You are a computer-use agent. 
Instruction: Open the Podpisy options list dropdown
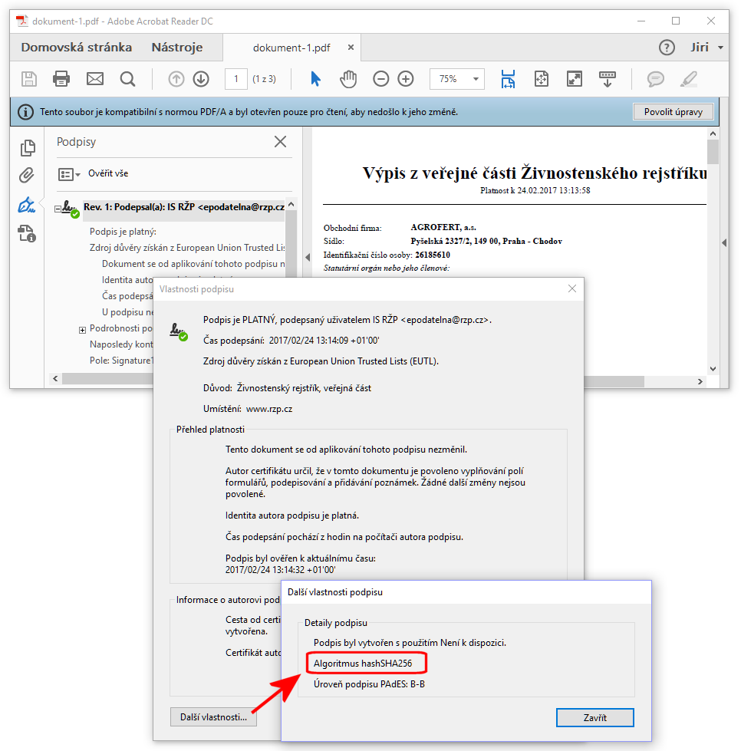(x=69, y=174)
